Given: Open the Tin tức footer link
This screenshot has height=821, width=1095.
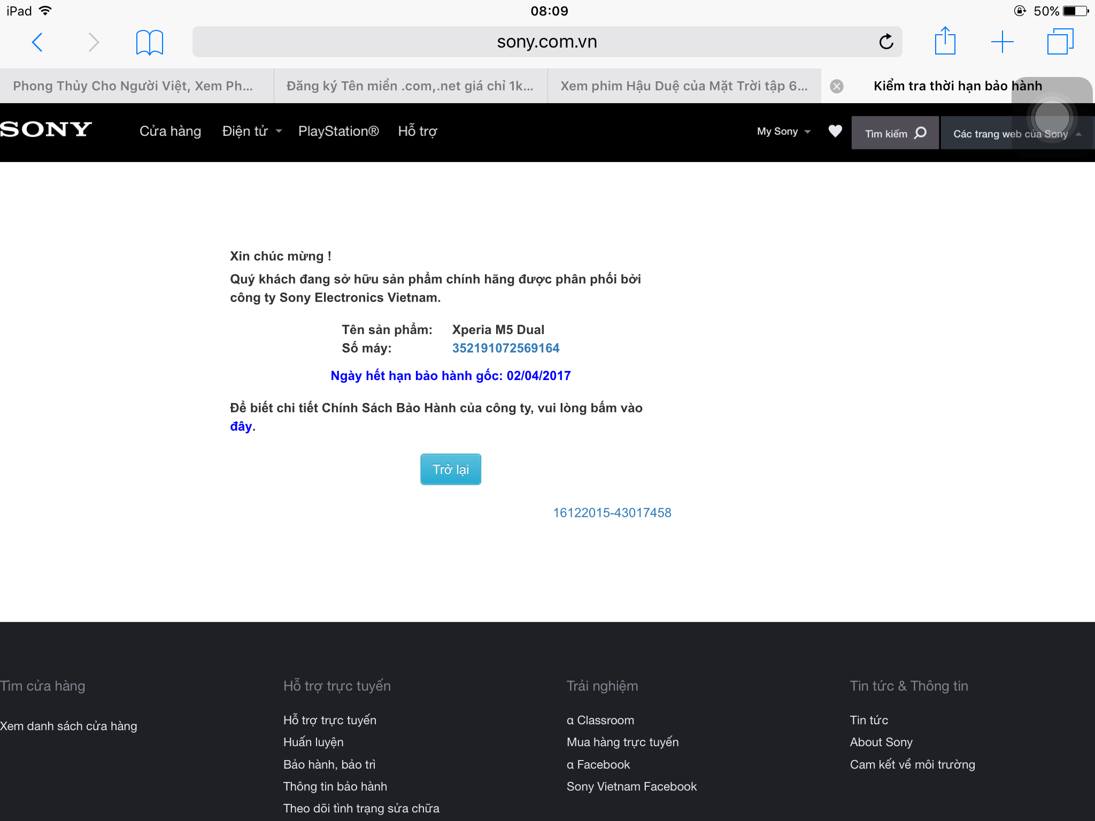Looking at the screenshot, I should pos(869,720).
